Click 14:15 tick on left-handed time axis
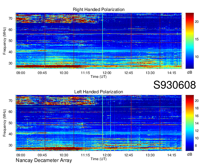Screen dimensions: 202x164 (x=172, y=155)
